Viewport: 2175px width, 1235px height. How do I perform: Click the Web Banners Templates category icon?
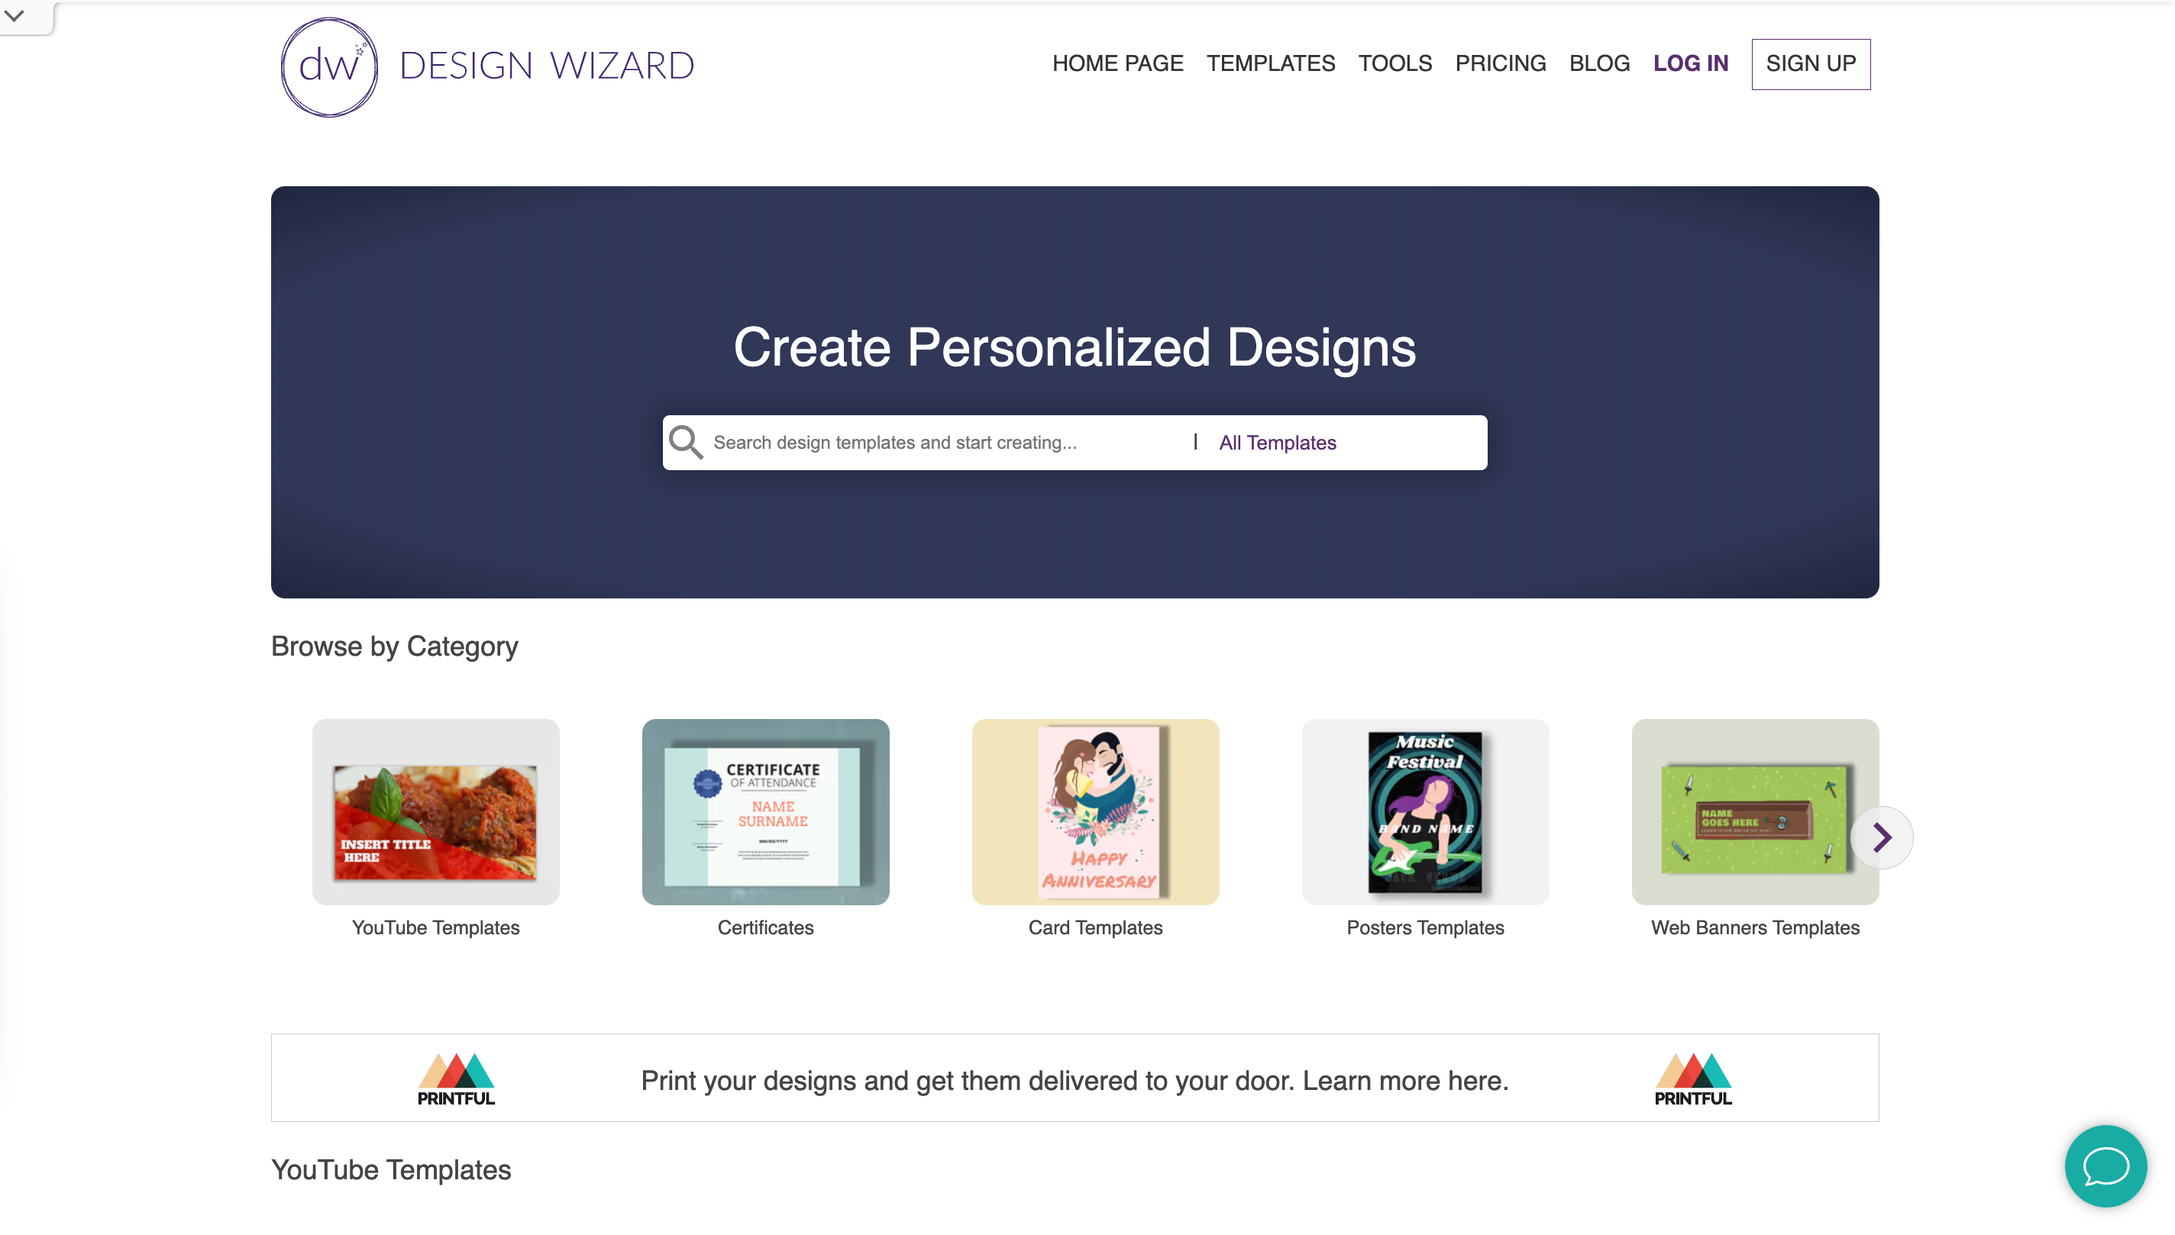(1755, 811)
